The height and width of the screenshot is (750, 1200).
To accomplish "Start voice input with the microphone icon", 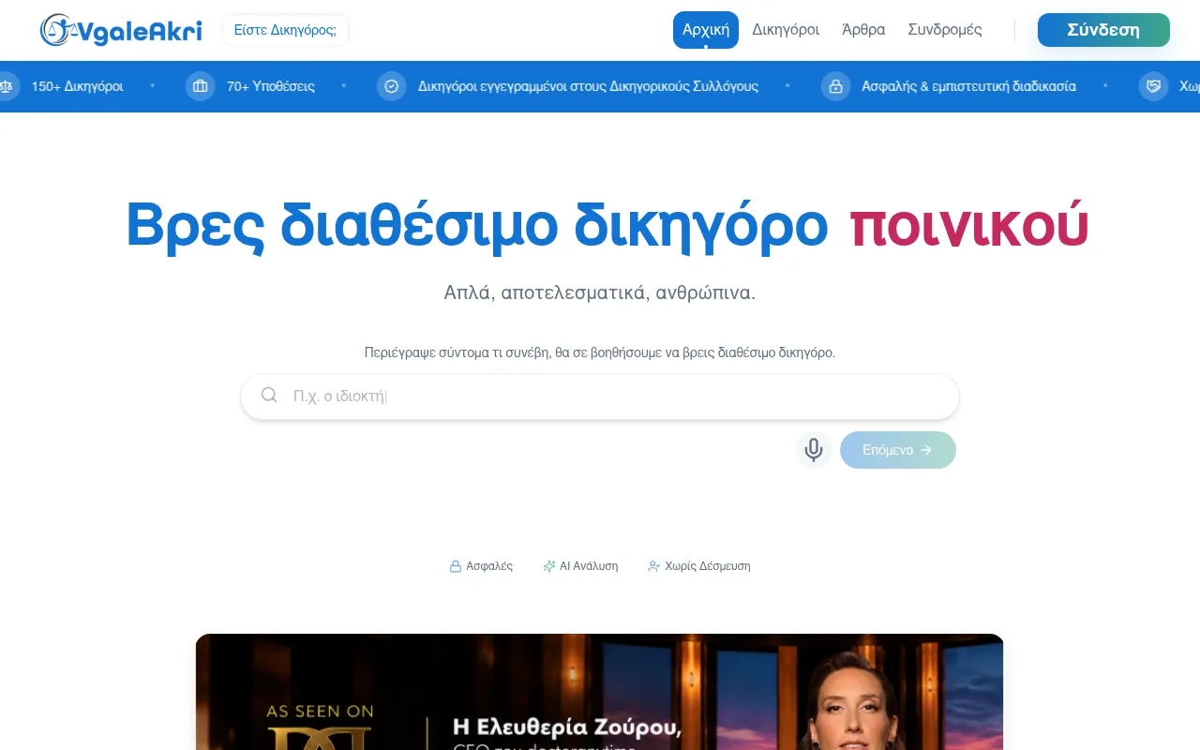I will tap(814, 450).
